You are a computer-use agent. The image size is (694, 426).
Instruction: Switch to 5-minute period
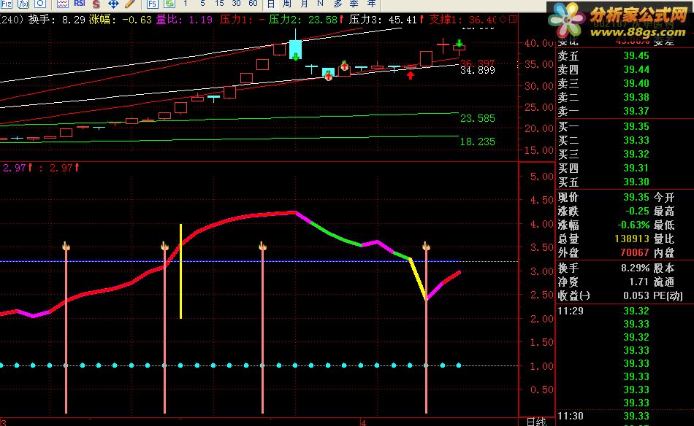tap(202, 4)
